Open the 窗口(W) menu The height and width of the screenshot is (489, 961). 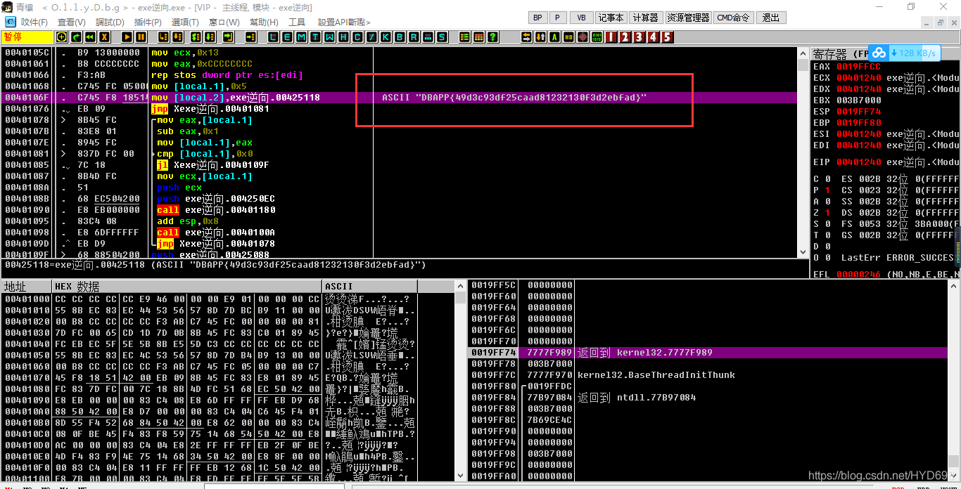(x=224, y=22)
